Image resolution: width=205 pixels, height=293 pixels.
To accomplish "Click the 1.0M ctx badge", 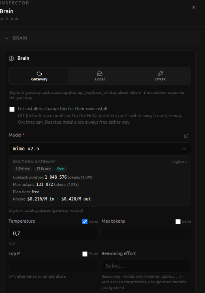I will click(23, 169).
